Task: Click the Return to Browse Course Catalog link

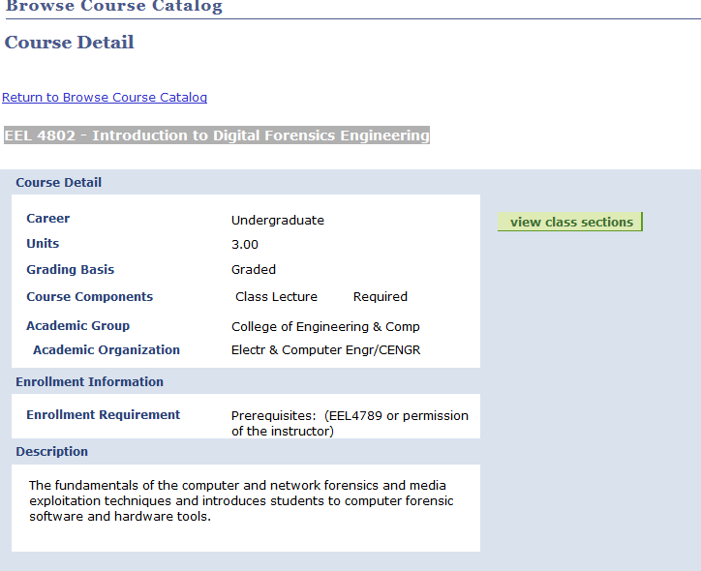Action: 105,98
